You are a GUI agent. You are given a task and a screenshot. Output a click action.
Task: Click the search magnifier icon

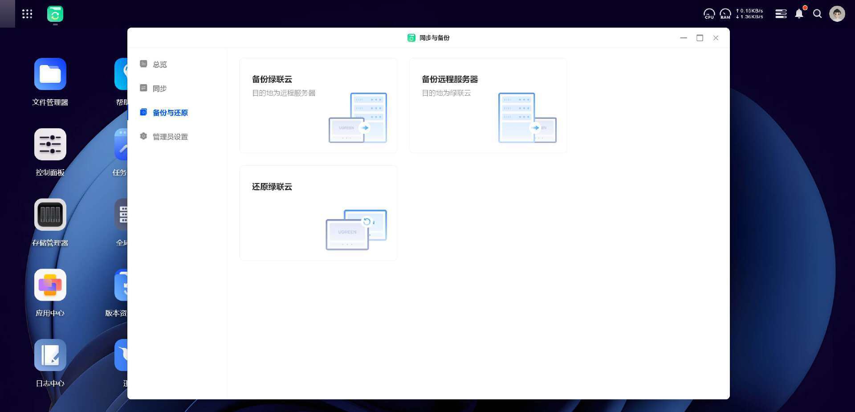click(x=817, y=14)
